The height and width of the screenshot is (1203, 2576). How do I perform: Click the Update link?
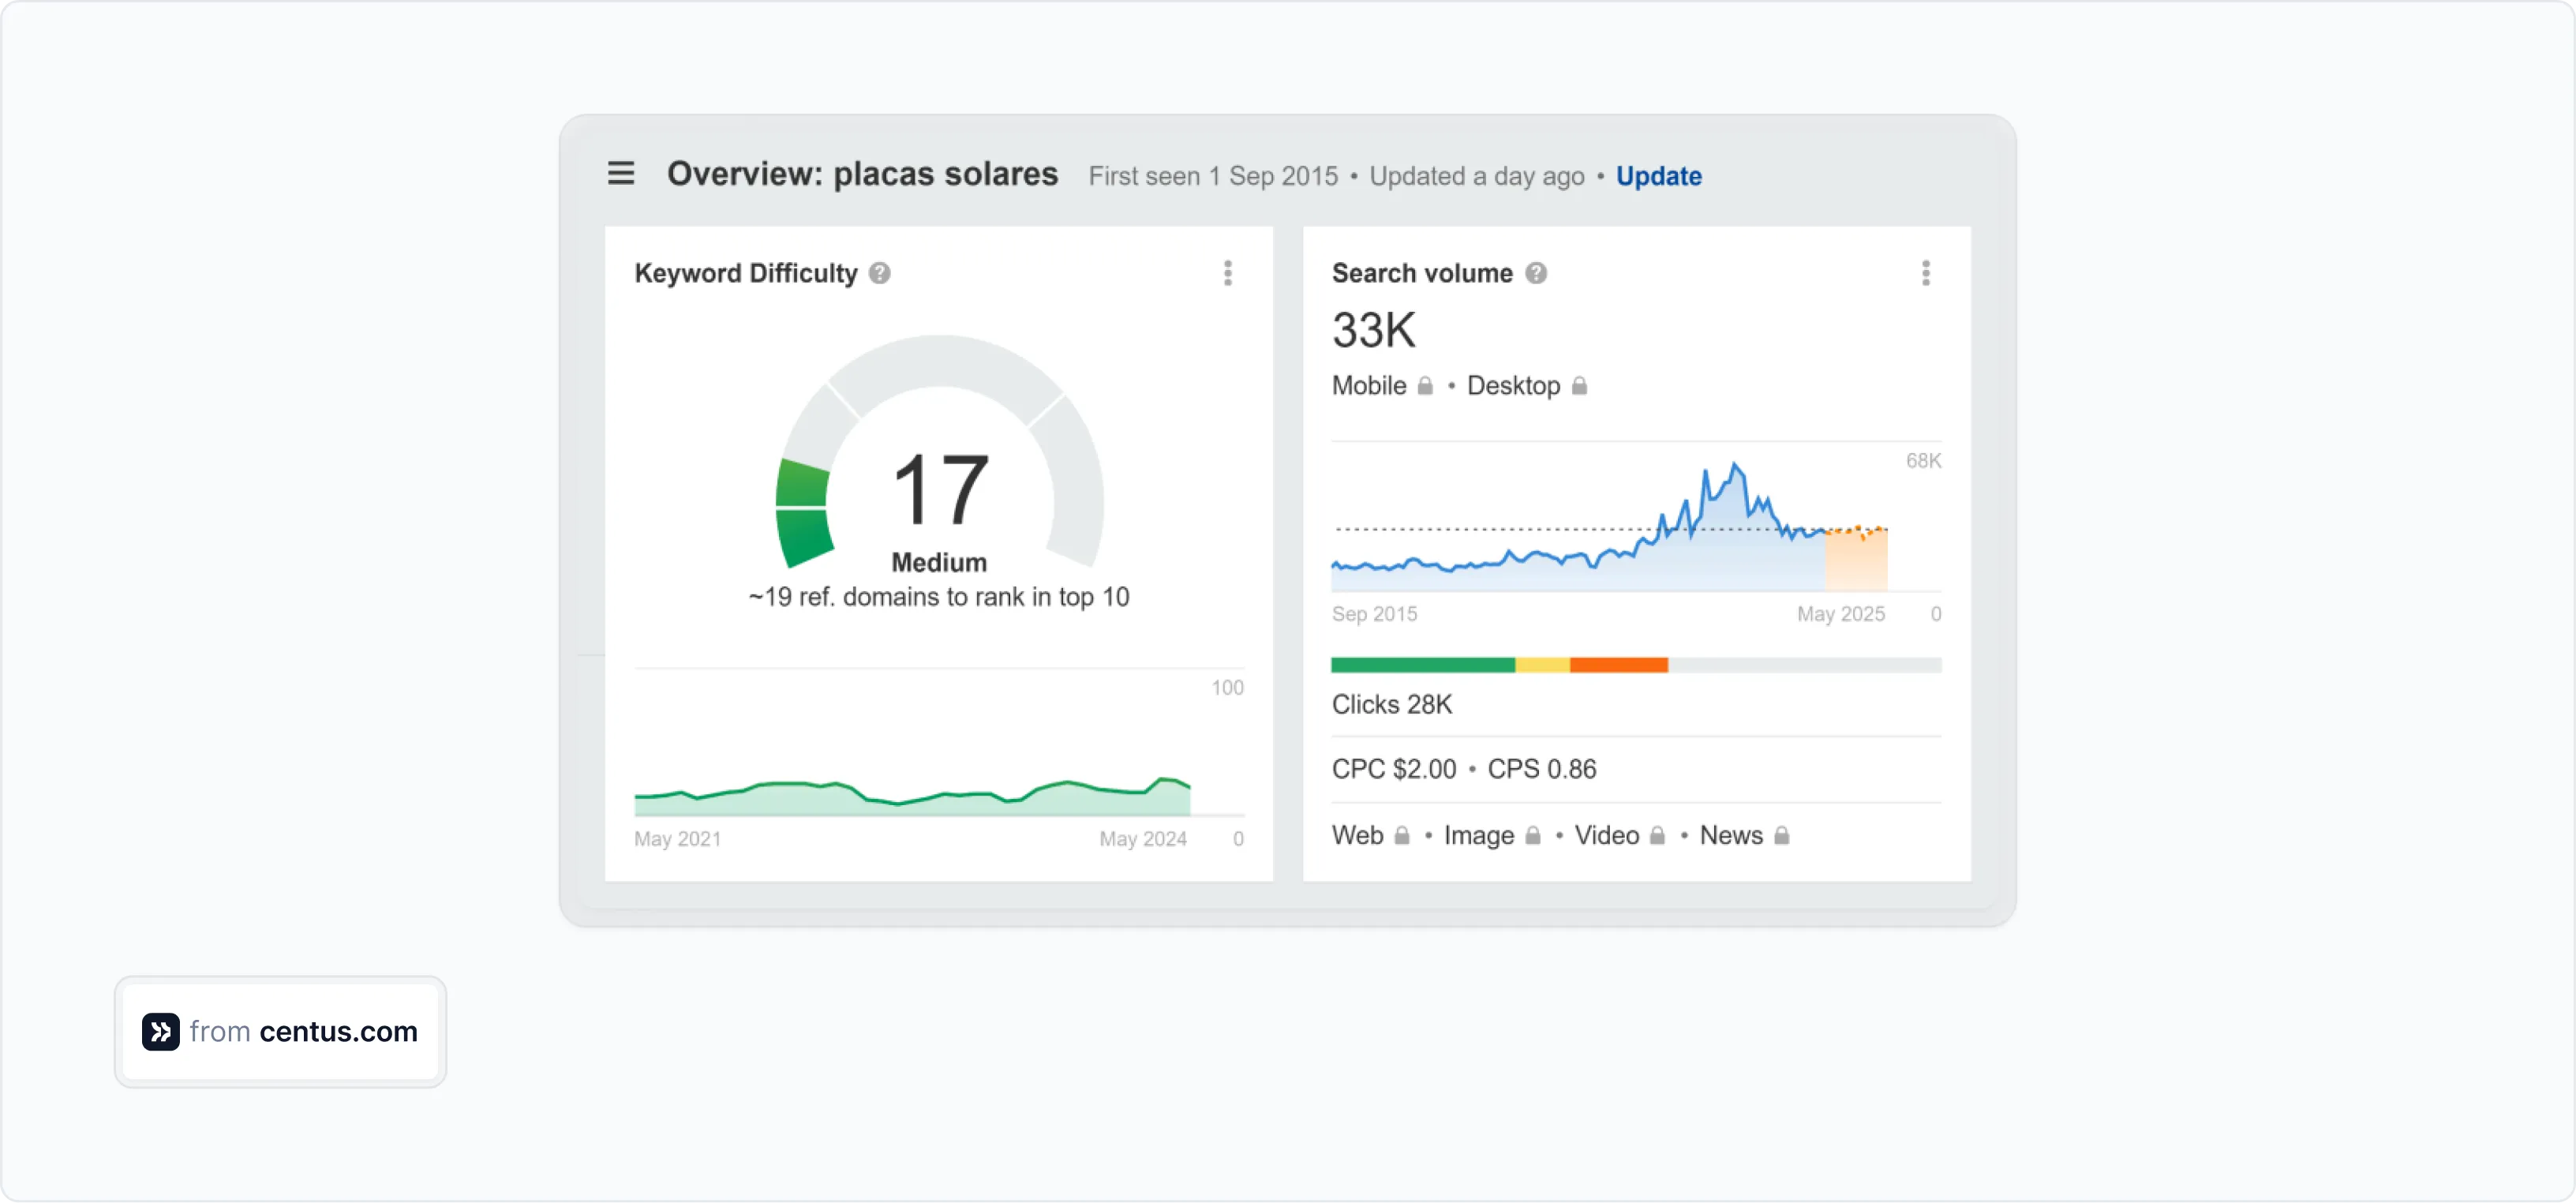coord(1659,176)
